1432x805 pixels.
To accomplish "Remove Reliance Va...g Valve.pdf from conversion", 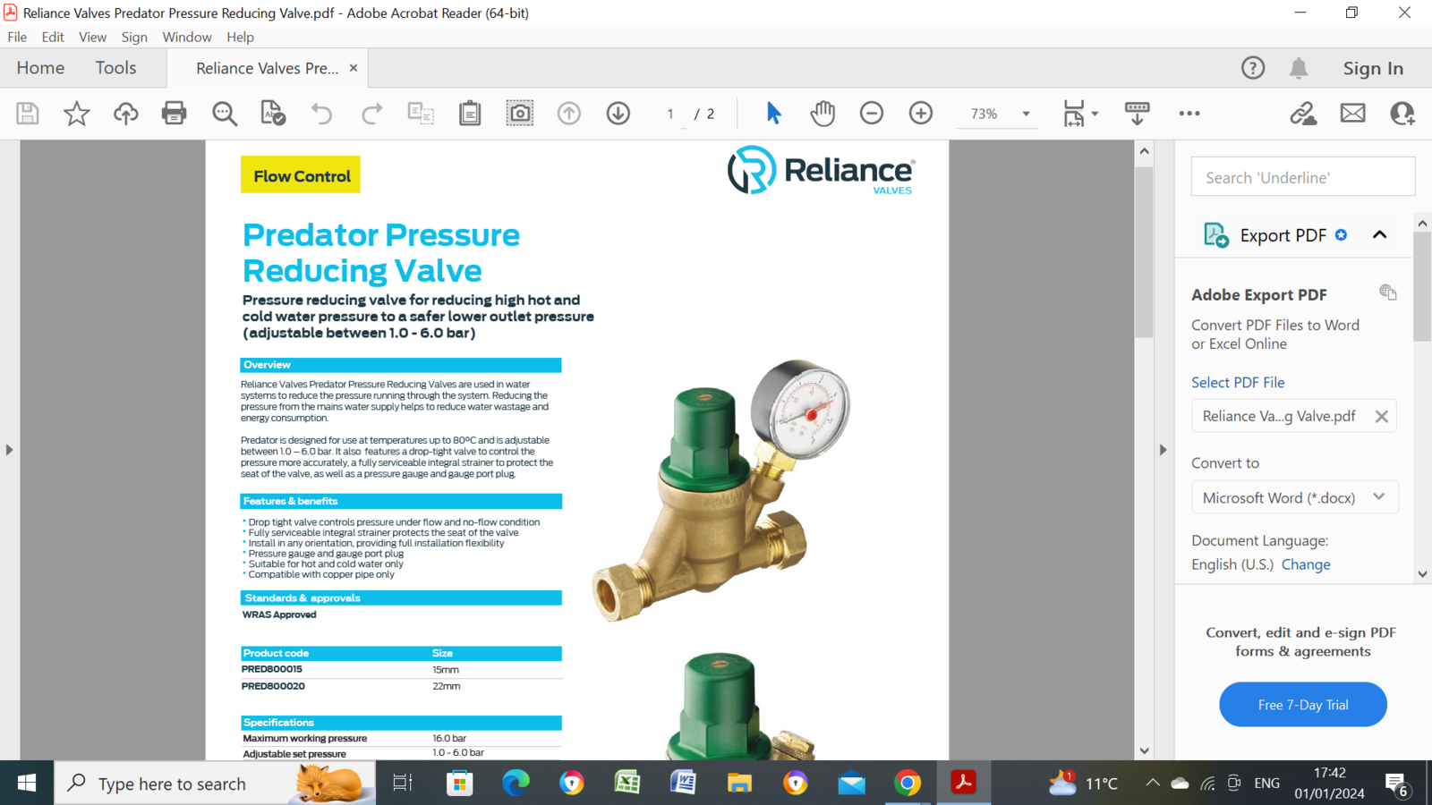I will pyautogui.click(x=1381, y=415).
